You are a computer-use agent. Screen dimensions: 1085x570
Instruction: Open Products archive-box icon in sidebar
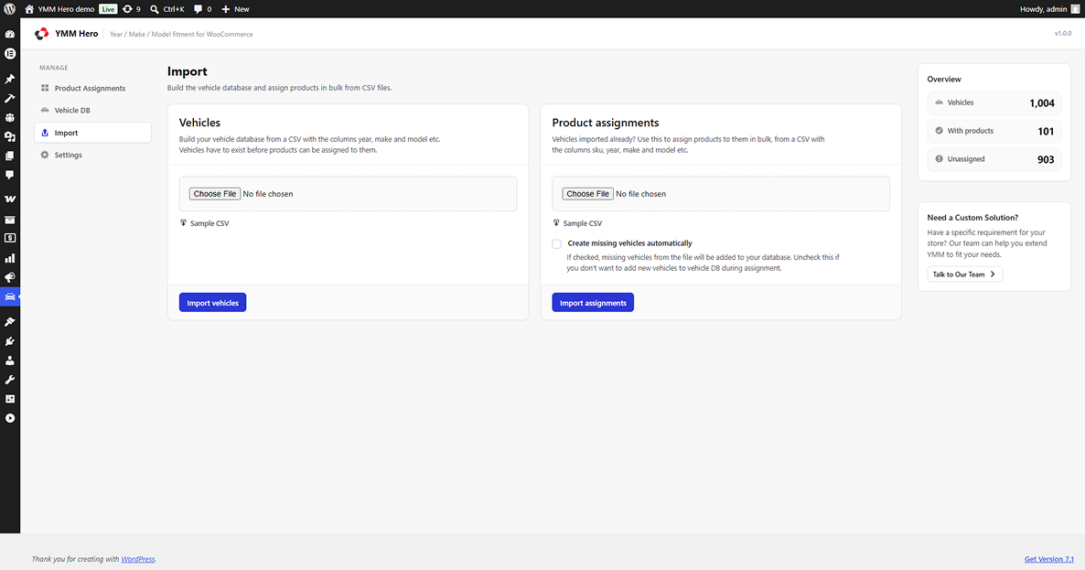click(10, 220)
